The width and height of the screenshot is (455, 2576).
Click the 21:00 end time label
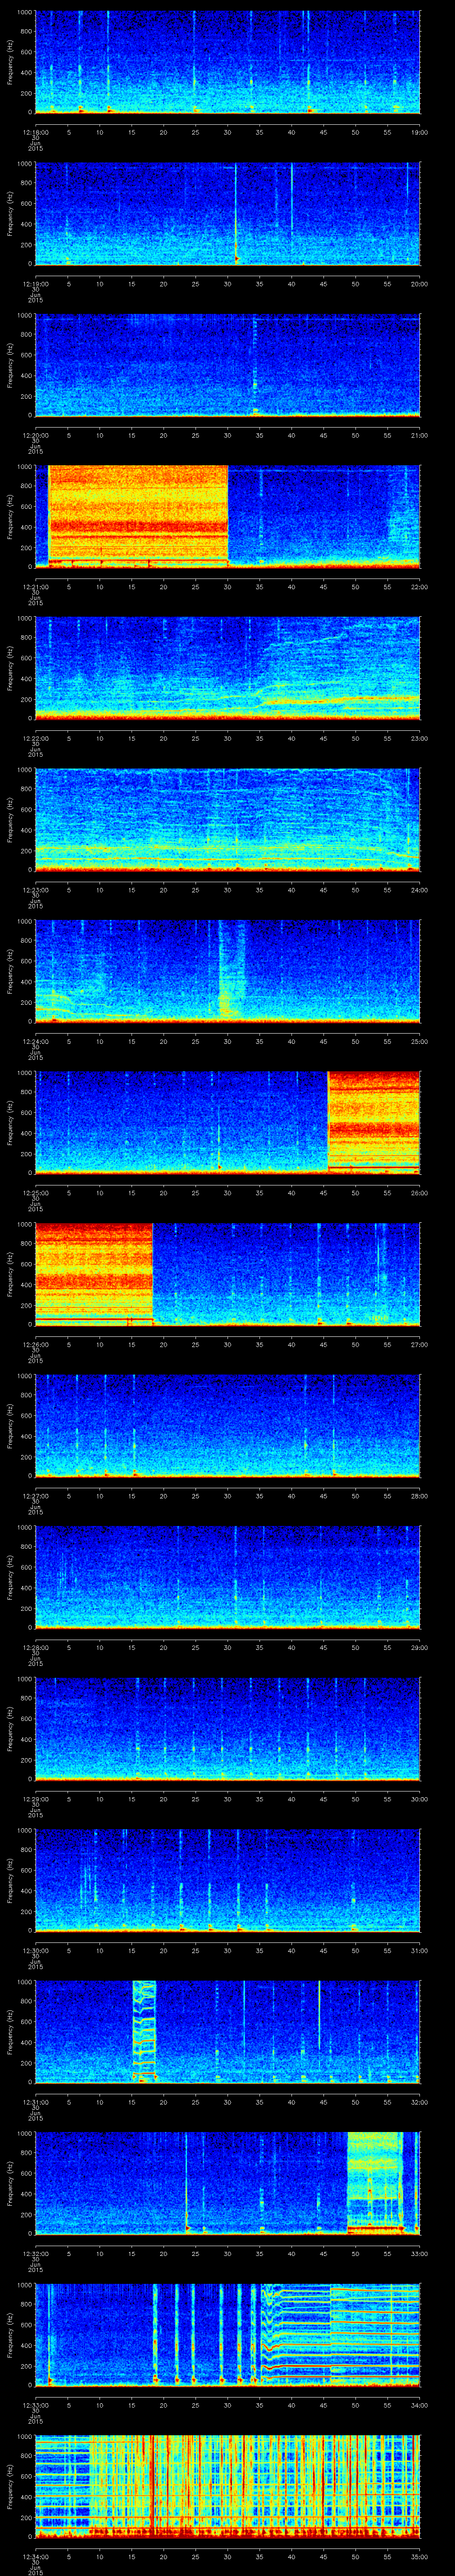coord(420,435)
